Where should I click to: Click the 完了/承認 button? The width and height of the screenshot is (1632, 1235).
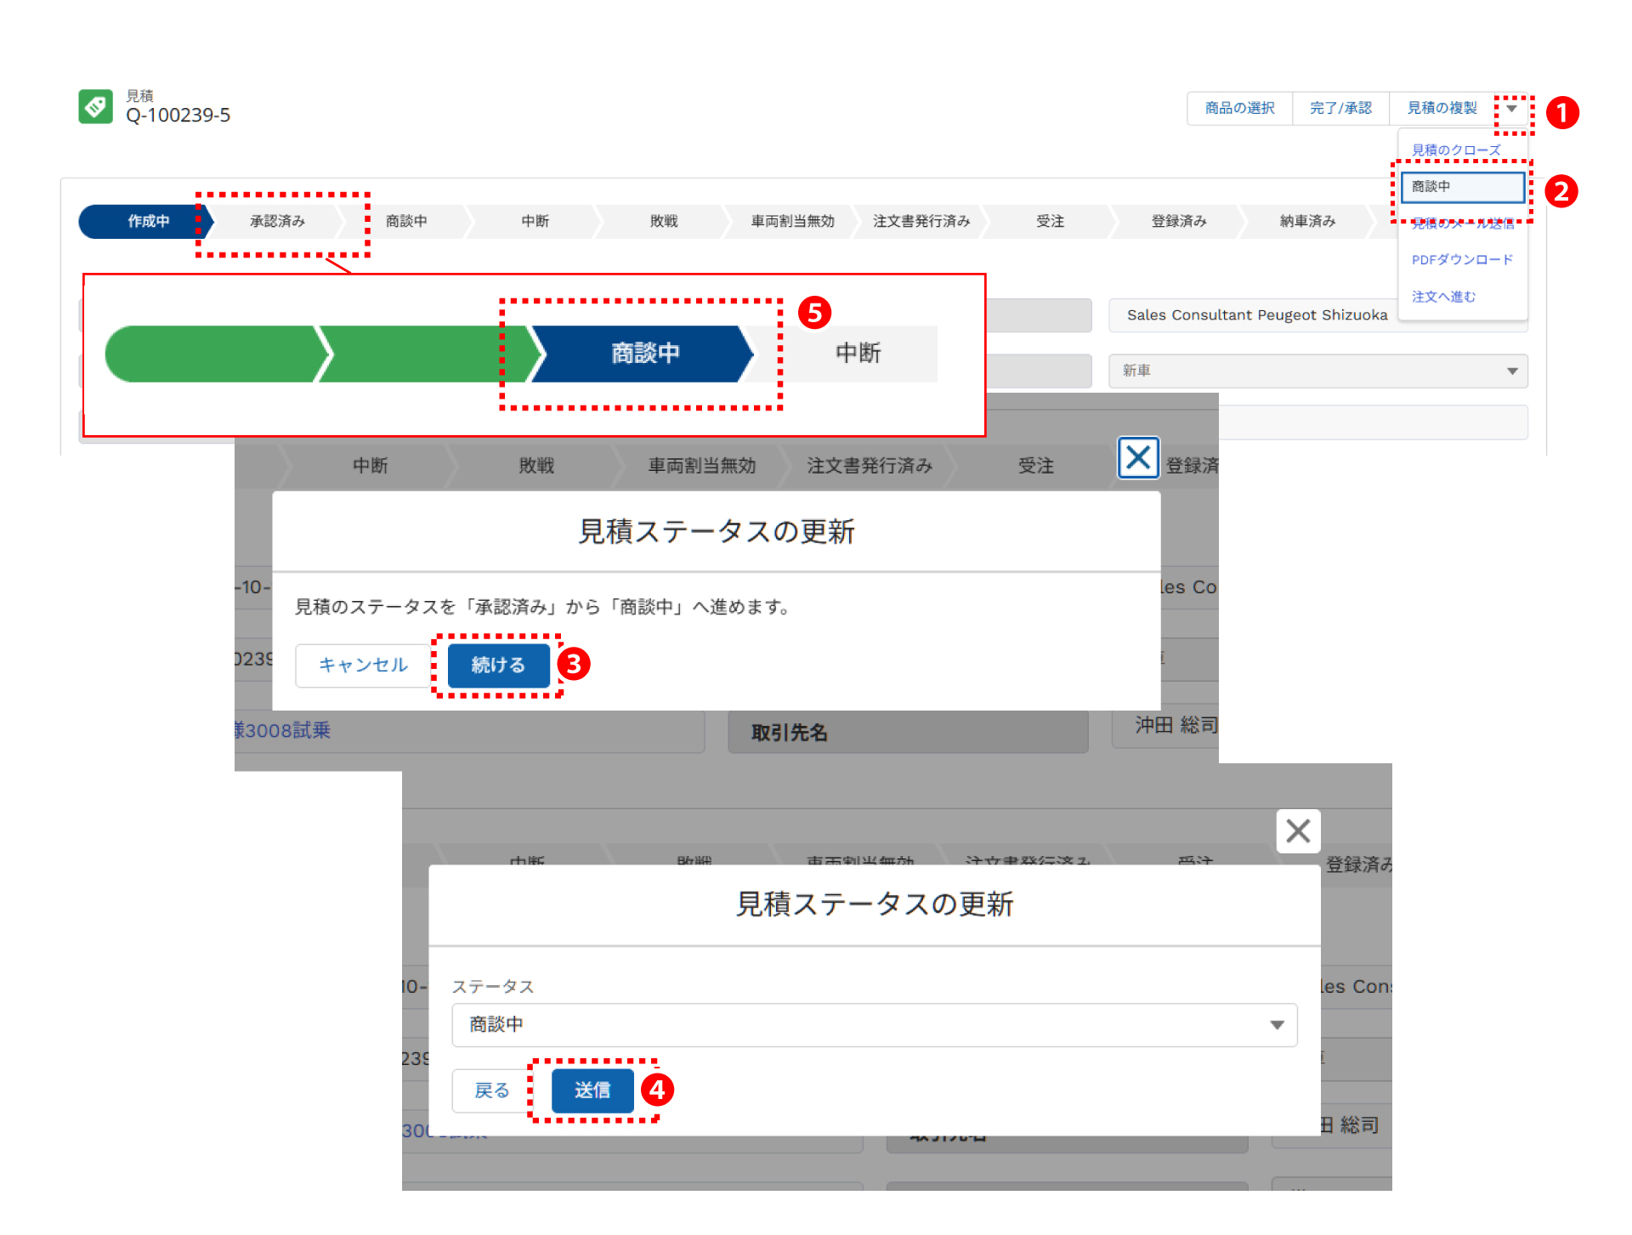pos(1340,109)
